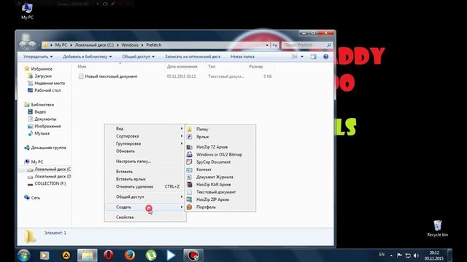Select SpyCap Document entry
The width and height of the screenshot is (467, 262).
[x=220, y=162]
